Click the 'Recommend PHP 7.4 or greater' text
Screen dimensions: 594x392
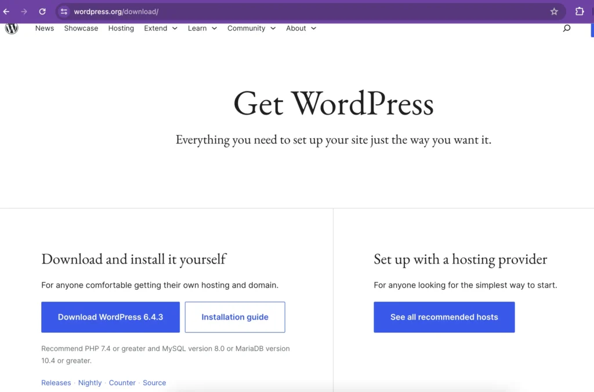165,354
